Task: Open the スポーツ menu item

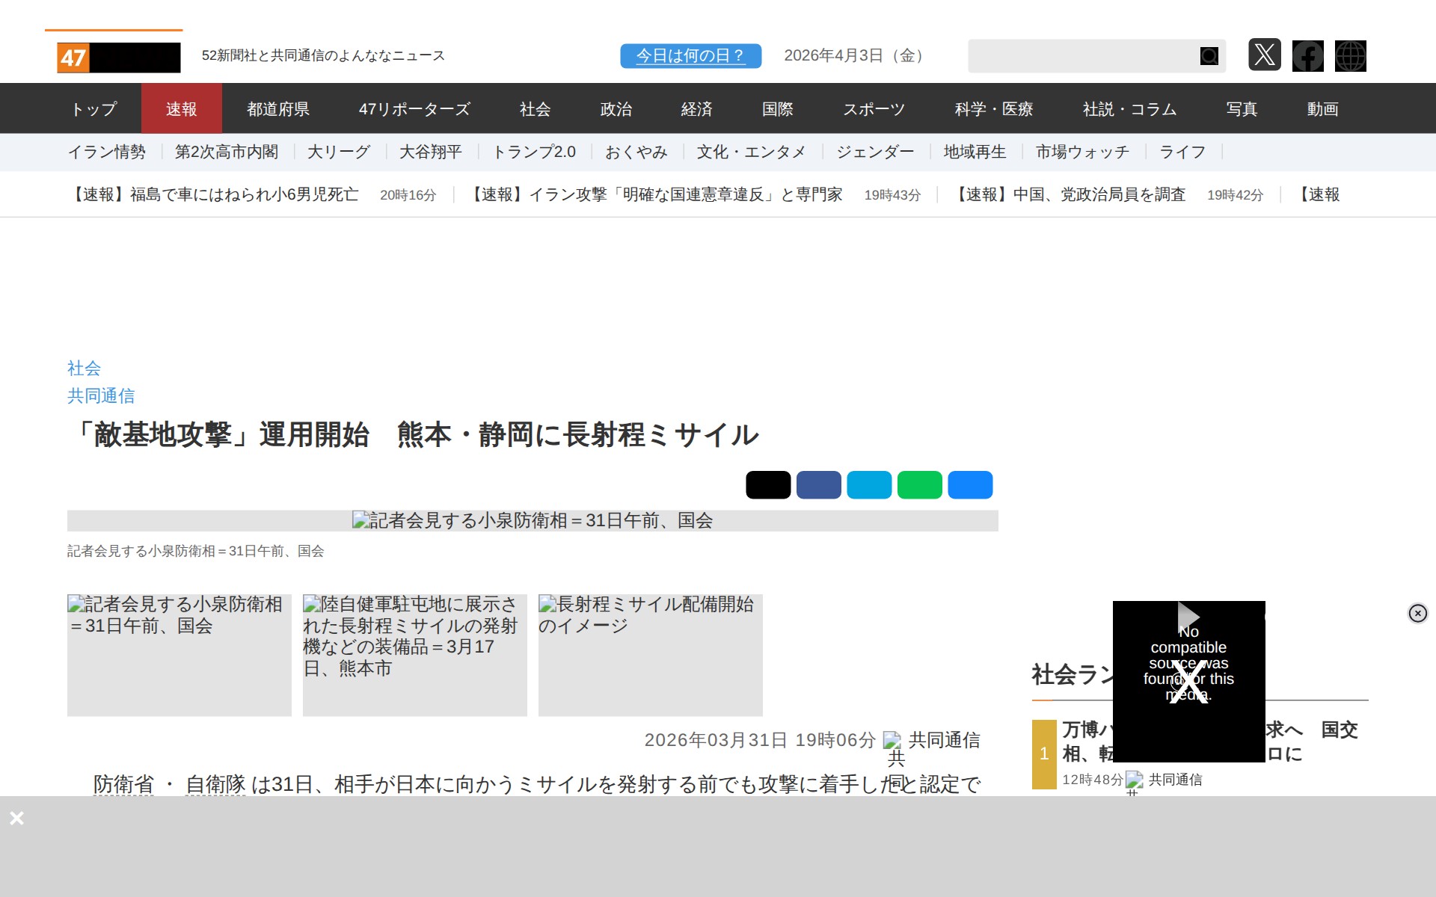Action: (x=874, y=109)
